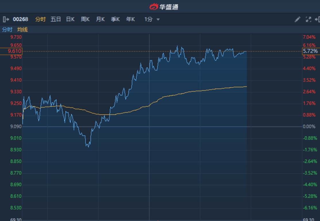Switch to the 季K quarterly chart
The width and height of the screenshot is (320, 221).
(115, 19)
